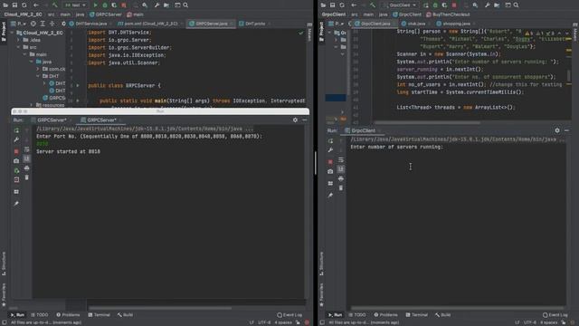Open the GrpcClient run configuration dropdown
This screenshot has width=579, height=326.
tap(400, 5)
